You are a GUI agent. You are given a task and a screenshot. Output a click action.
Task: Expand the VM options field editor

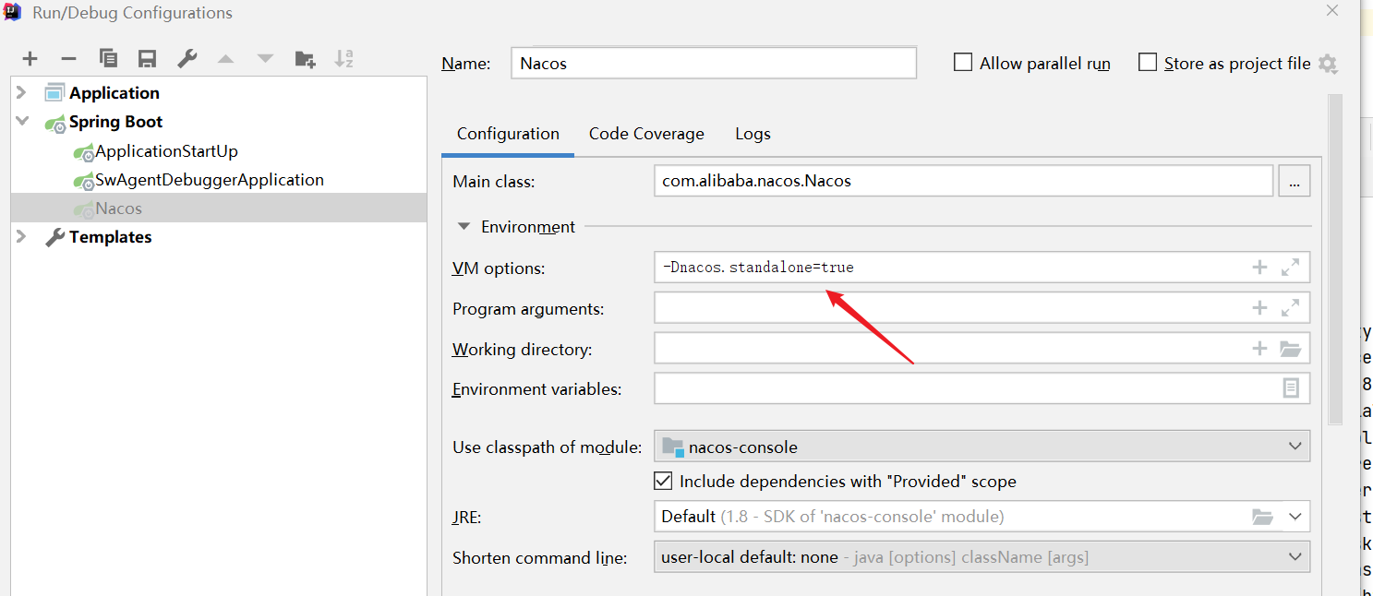coord(1290,268)
